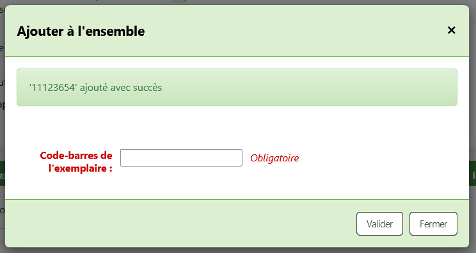Close the dialog with the X icon

pyautogui.click(x=452, y=30)
